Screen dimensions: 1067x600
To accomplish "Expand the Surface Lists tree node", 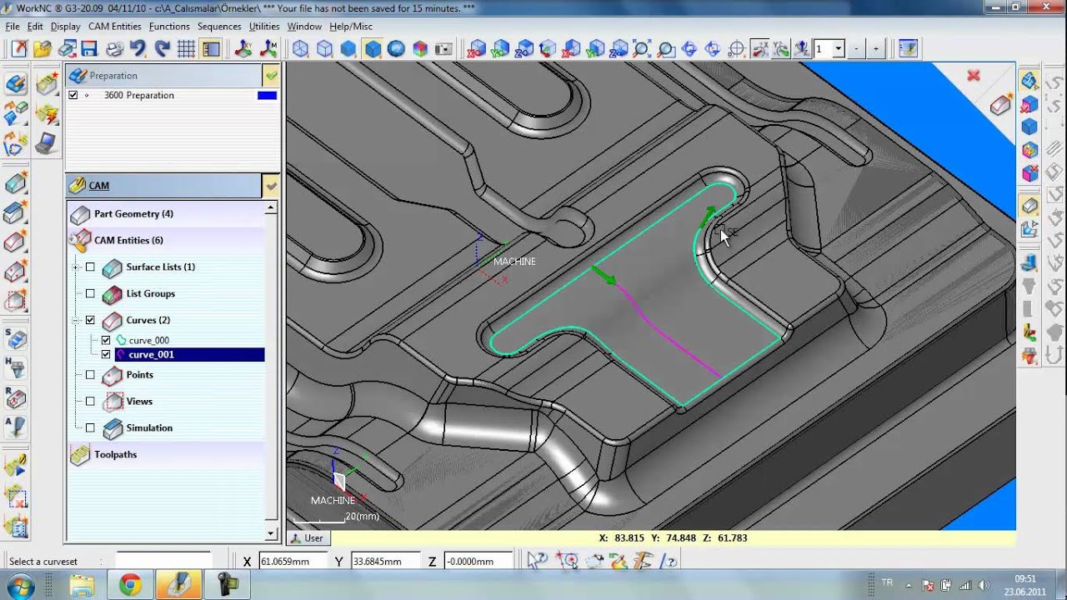I will point(76,267).
